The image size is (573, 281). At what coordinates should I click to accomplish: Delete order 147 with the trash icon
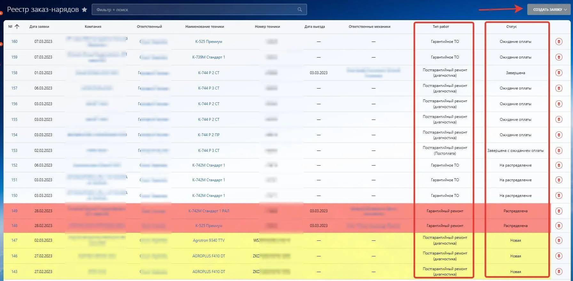(x=559, y=240)
